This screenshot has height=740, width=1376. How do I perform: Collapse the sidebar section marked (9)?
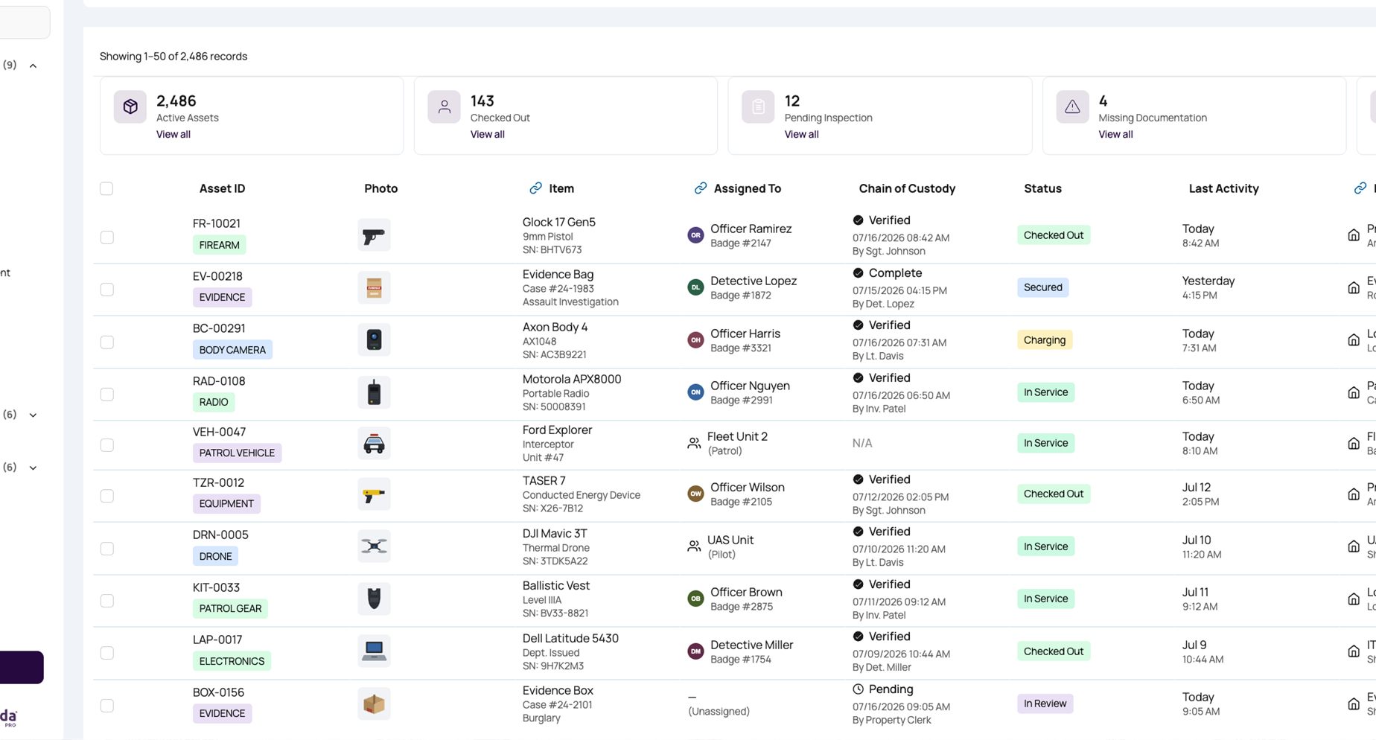(33, 66)
